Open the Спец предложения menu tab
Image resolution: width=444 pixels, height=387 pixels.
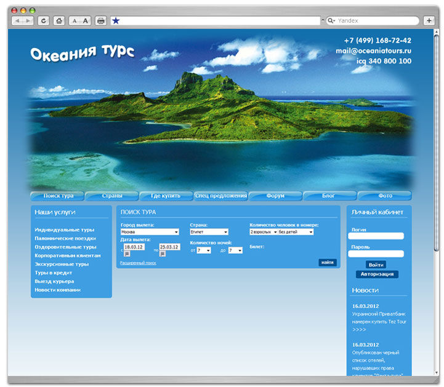point(221,196)
